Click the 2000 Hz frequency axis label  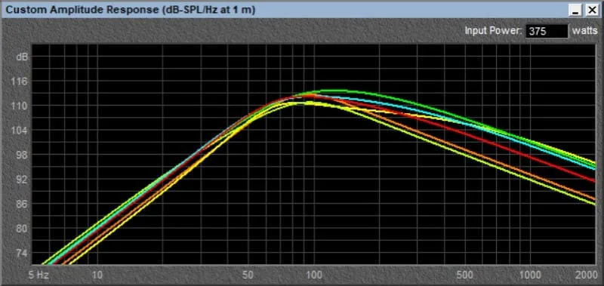coord(586,275)
